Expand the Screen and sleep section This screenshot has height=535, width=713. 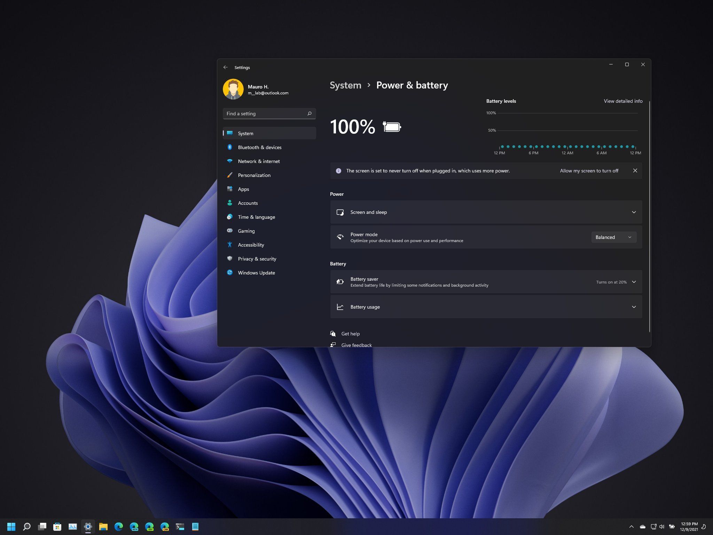(x=486, y=212)
